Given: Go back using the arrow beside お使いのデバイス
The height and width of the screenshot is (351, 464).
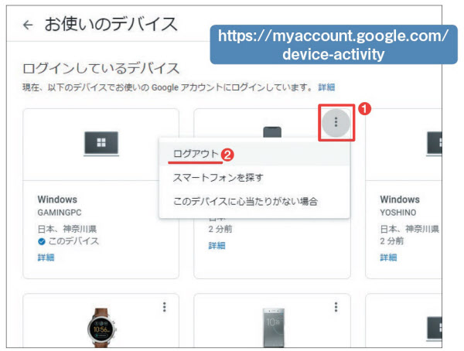Looking at the screenshot, I should coord(28,25).
